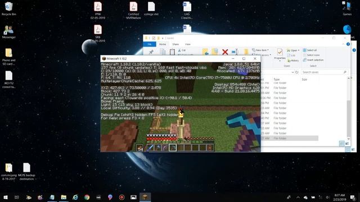Click Select all in the ribbon
The image size is (360, 202).
click(x=310, y=50)
